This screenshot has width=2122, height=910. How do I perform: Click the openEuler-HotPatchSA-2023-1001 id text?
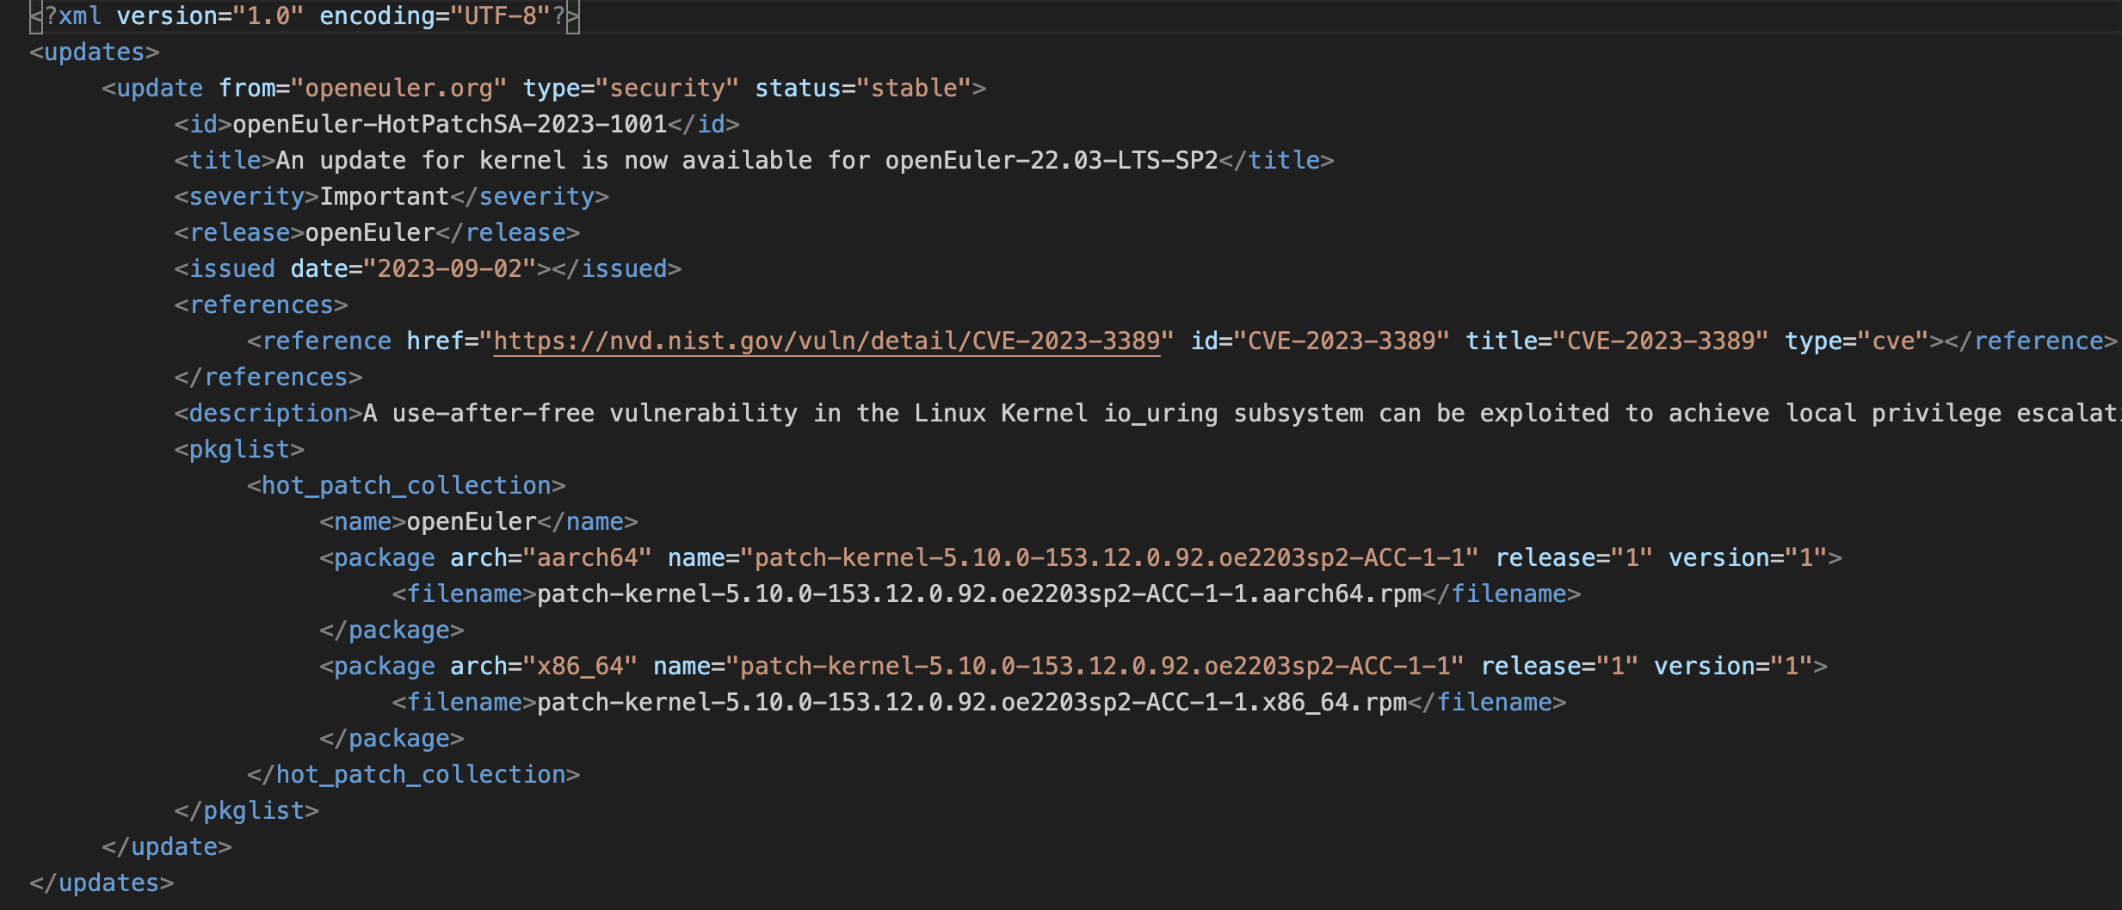[449, 125]
